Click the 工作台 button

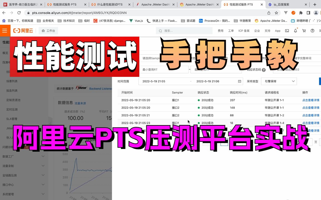tap(48, 31)
